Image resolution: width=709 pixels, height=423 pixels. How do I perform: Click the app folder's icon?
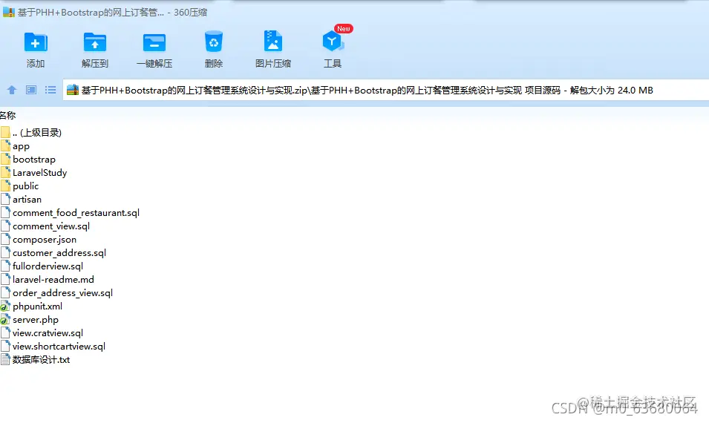click(5, 145)
